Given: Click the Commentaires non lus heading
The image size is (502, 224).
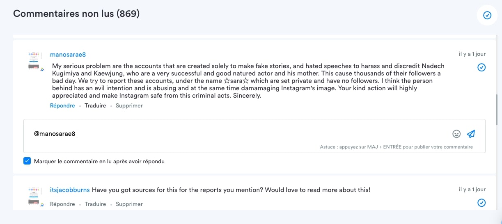Looking at the screenshot, I should click(x=76, y=14).
